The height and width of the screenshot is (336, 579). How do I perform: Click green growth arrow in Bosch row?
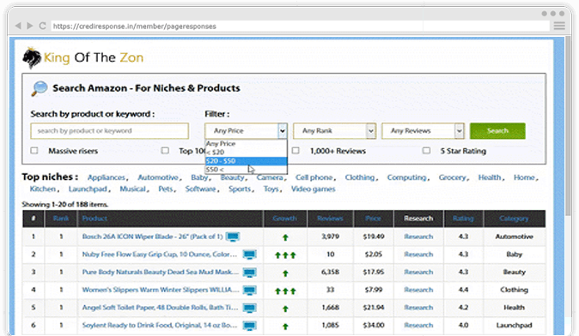pos(285,237)
